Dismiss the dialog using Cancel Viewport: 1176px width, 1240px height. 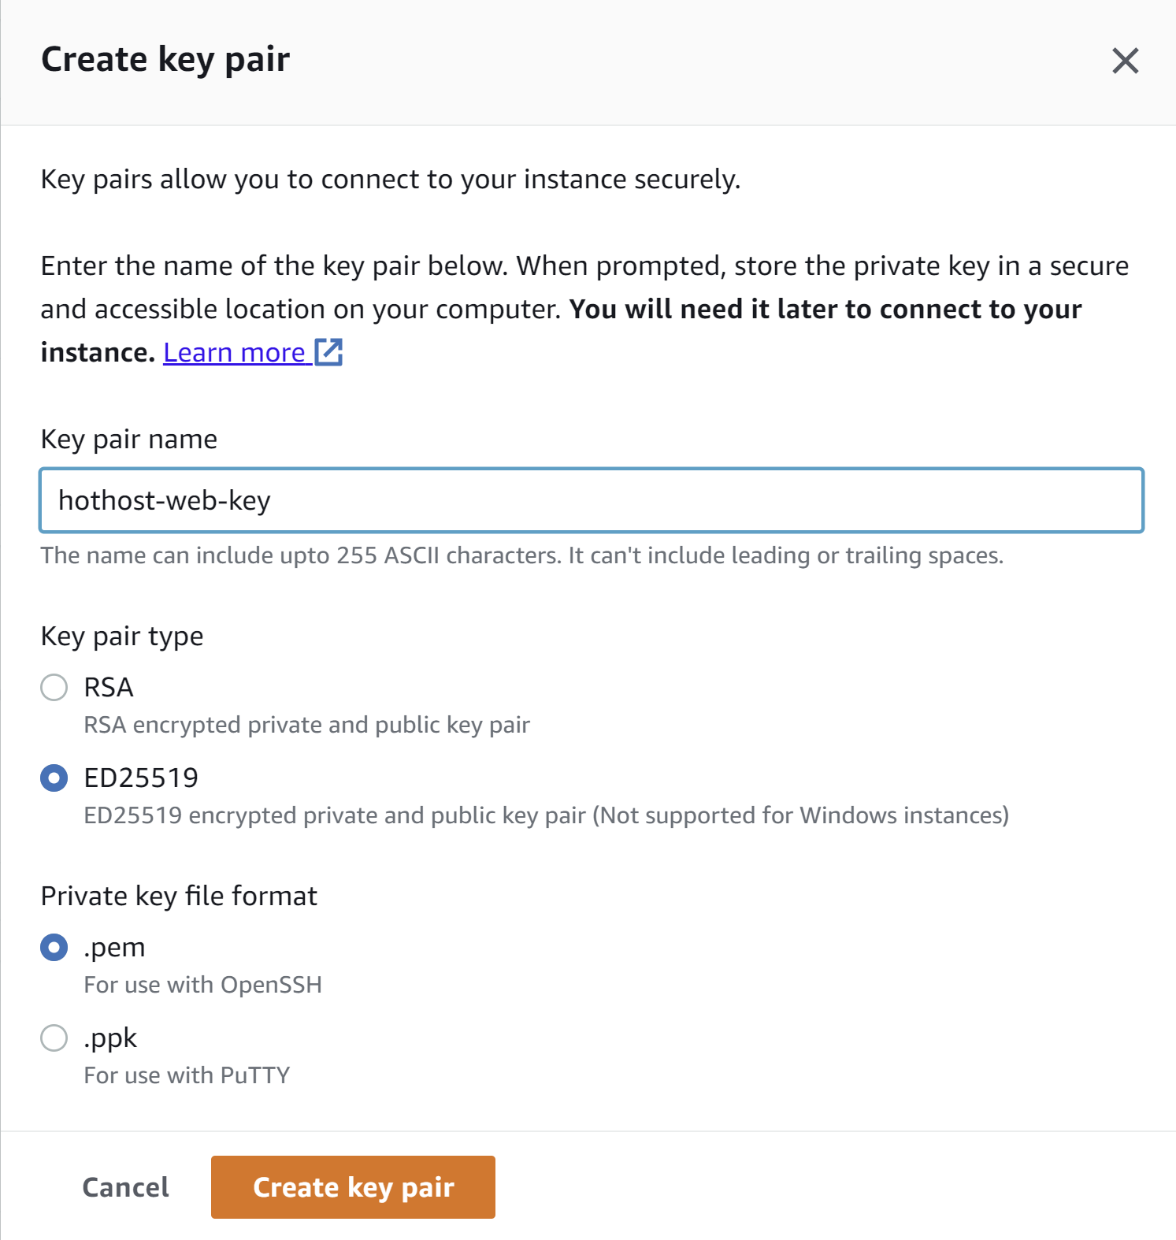125,1187
